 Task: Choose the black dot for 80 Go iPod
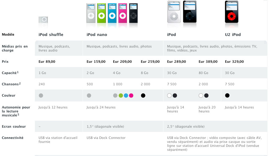click(206, 95)
